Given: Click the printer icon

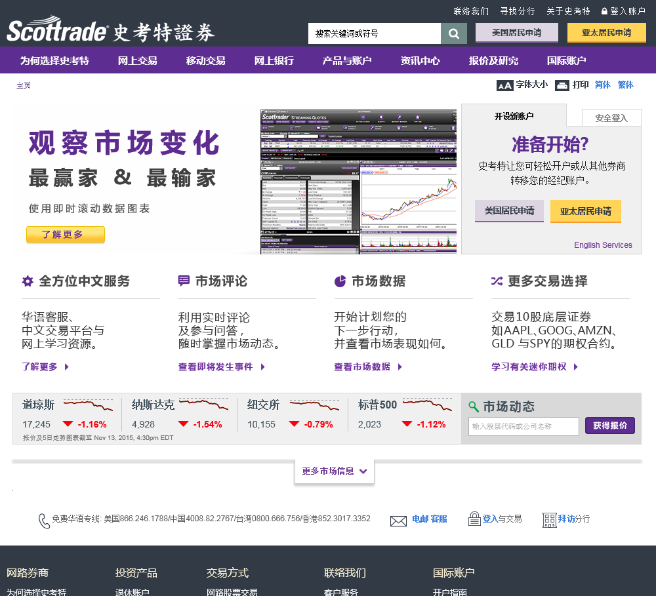Looking at the screenshot, I should click(x=562, y=85).
